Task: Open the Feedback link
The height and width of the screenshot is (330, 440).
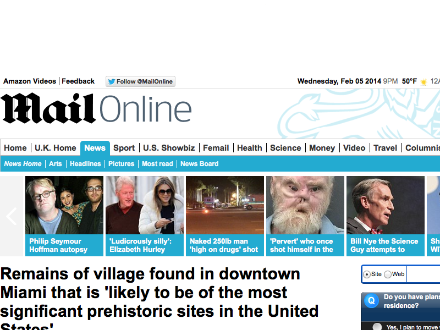Action: point(78,81)
